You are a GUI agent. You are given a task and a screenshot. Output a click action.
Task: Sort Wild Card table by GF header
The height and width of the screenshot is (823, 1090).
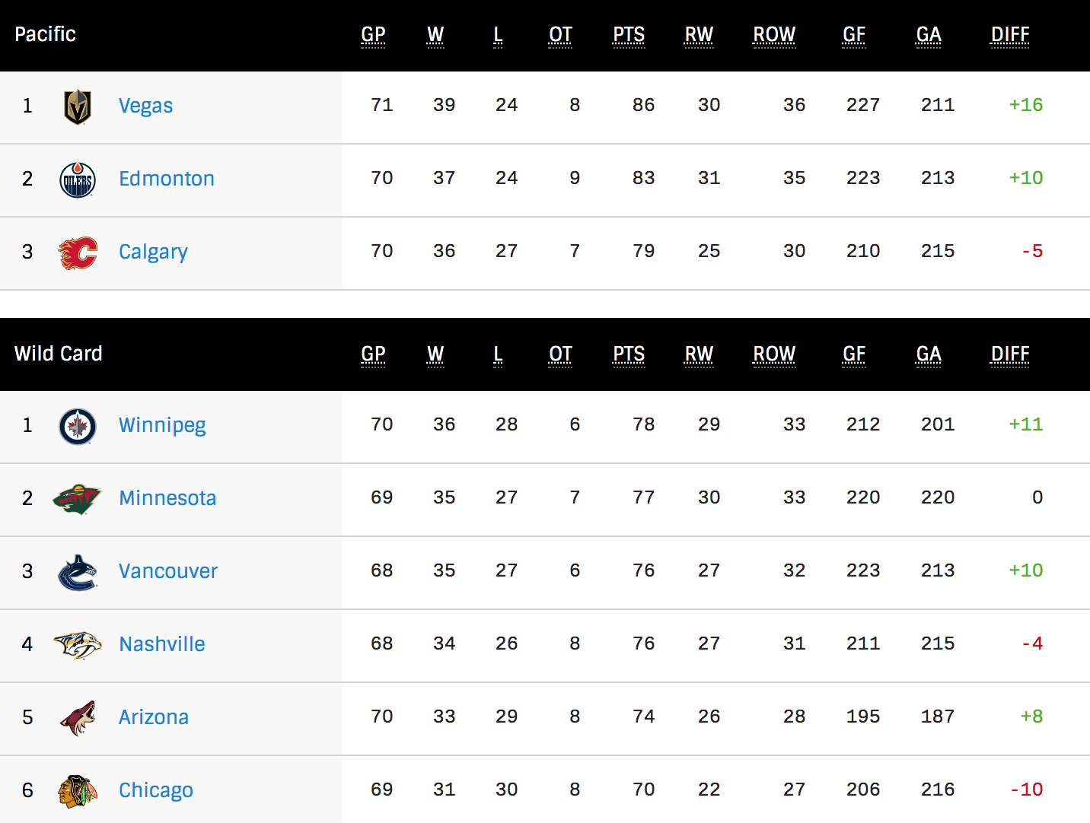[854, 354]
